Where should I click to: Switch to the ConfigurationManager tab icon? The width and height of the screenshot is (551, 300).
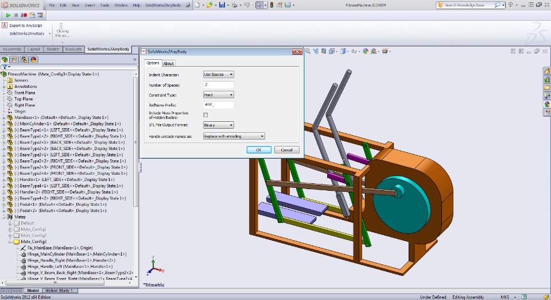click(x=24, y=59)
